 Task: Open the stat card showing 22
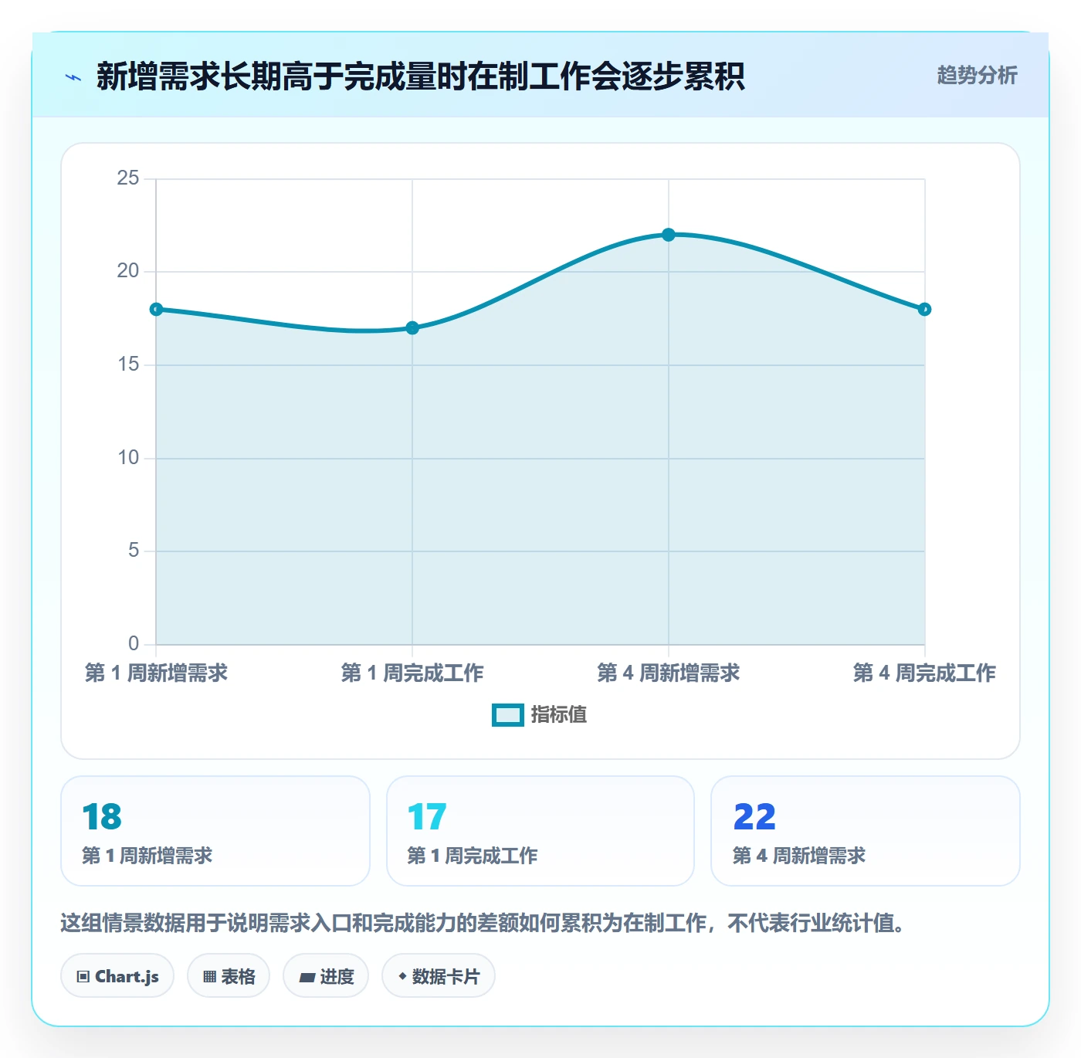(866, 831)
